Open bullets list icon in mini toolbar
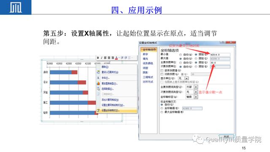This screenshot has height=152, width=270. click(130, 58)
